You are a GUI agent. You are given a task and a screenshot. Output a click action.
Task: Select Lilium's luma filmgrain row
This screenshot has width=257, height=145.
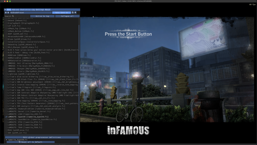tap(32, 87)
